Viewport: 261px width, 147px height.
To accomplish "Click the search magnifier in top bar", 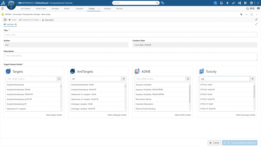I will point(157,3).
